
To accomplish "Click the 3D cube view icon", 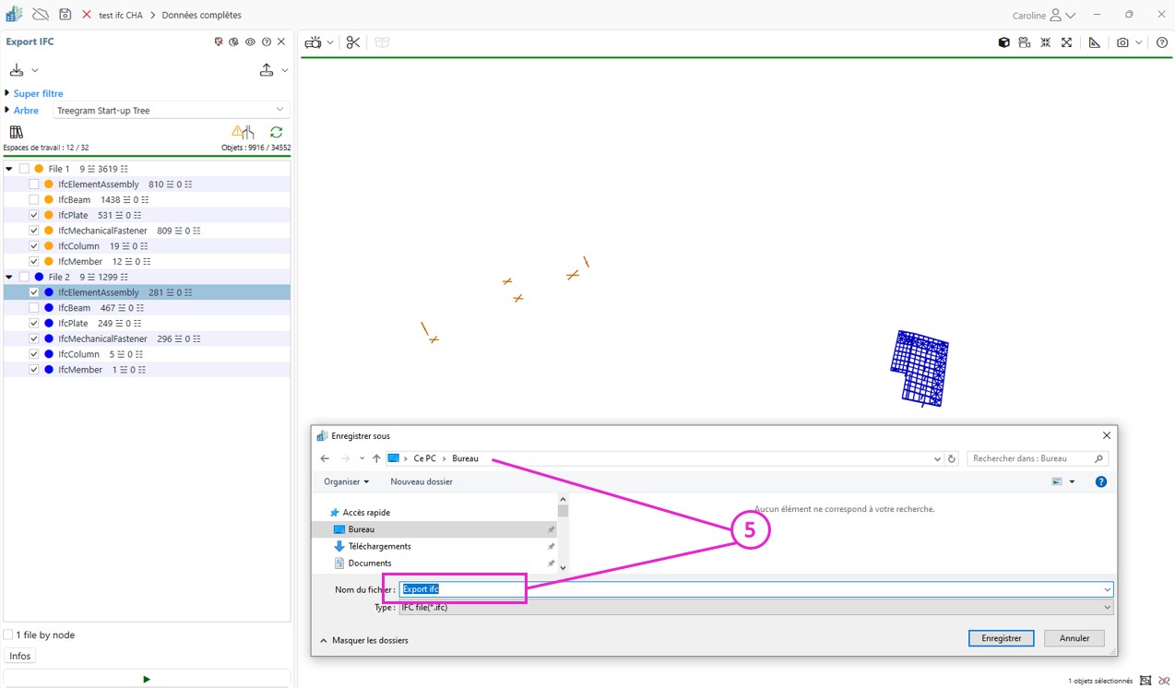I will 1003,42.
